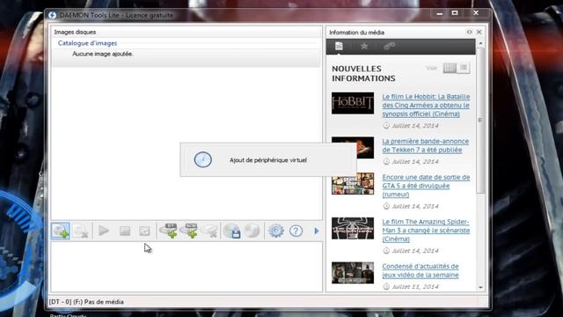Click the DAEMON Tools title bar icon
This screenshot has height=317, width=563.
pyautogui.click(x=53, y=15)
